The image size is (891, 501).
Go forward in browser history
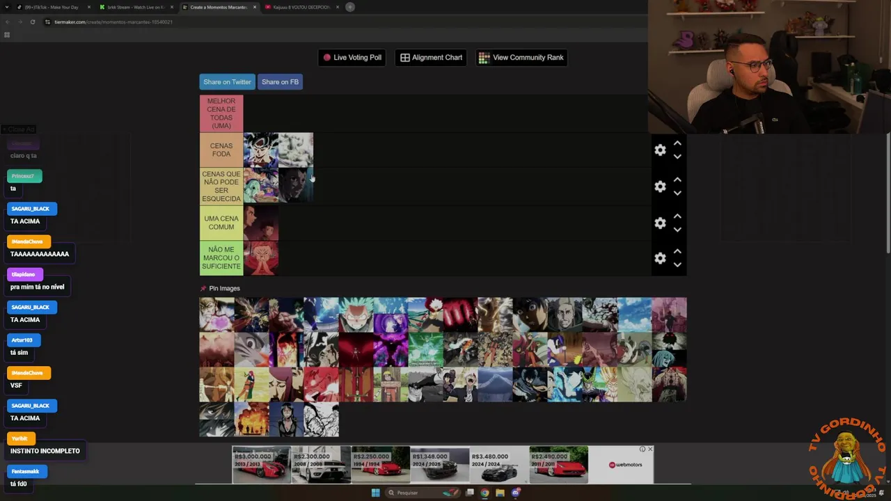point(19,22)
